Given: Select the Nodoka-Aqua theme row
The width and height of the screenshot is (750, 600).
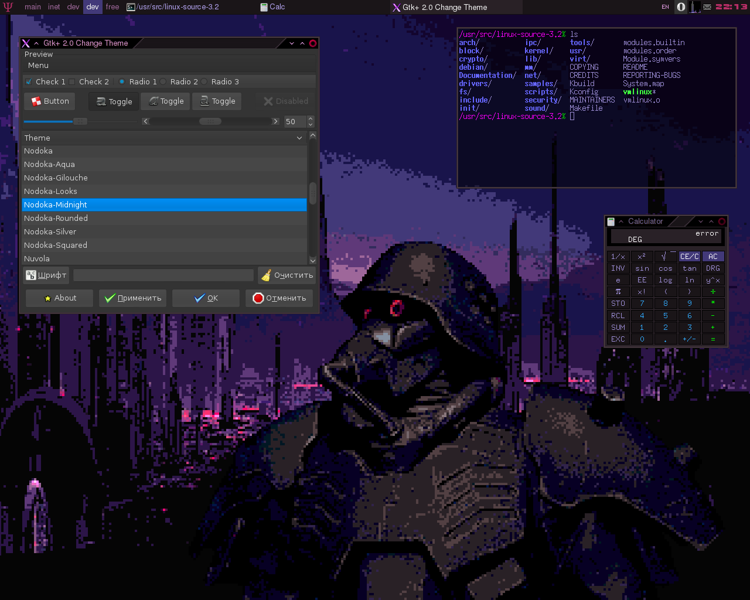Looking at the screenshot, I should 164,165.
